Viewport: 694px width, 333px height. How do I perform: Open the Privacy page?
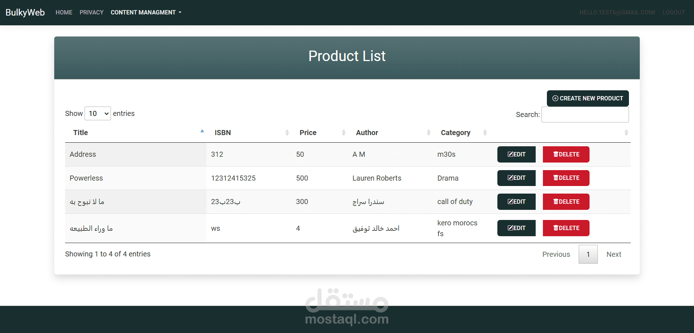91,12
